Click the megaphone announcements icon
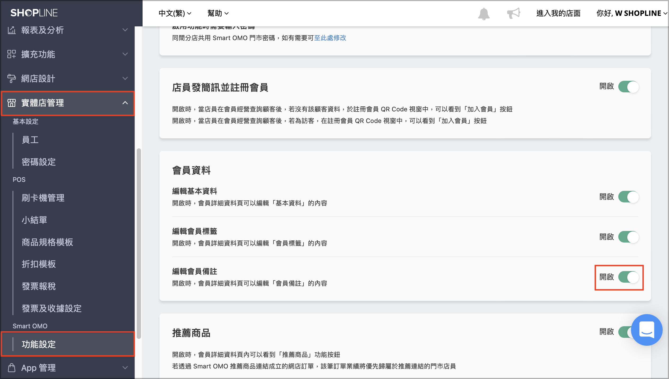Viewport: 669px width, 379px height. point(513,13)
